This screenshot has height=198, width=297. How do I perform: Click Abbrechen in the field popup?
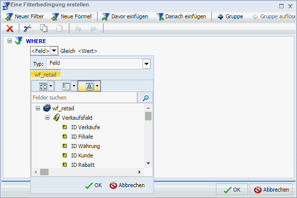[127, 185]
